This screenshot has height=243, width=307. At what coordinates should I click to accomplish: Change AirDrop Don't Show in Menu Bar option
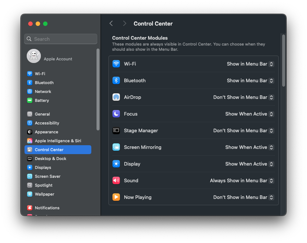[x=244, y=97]
